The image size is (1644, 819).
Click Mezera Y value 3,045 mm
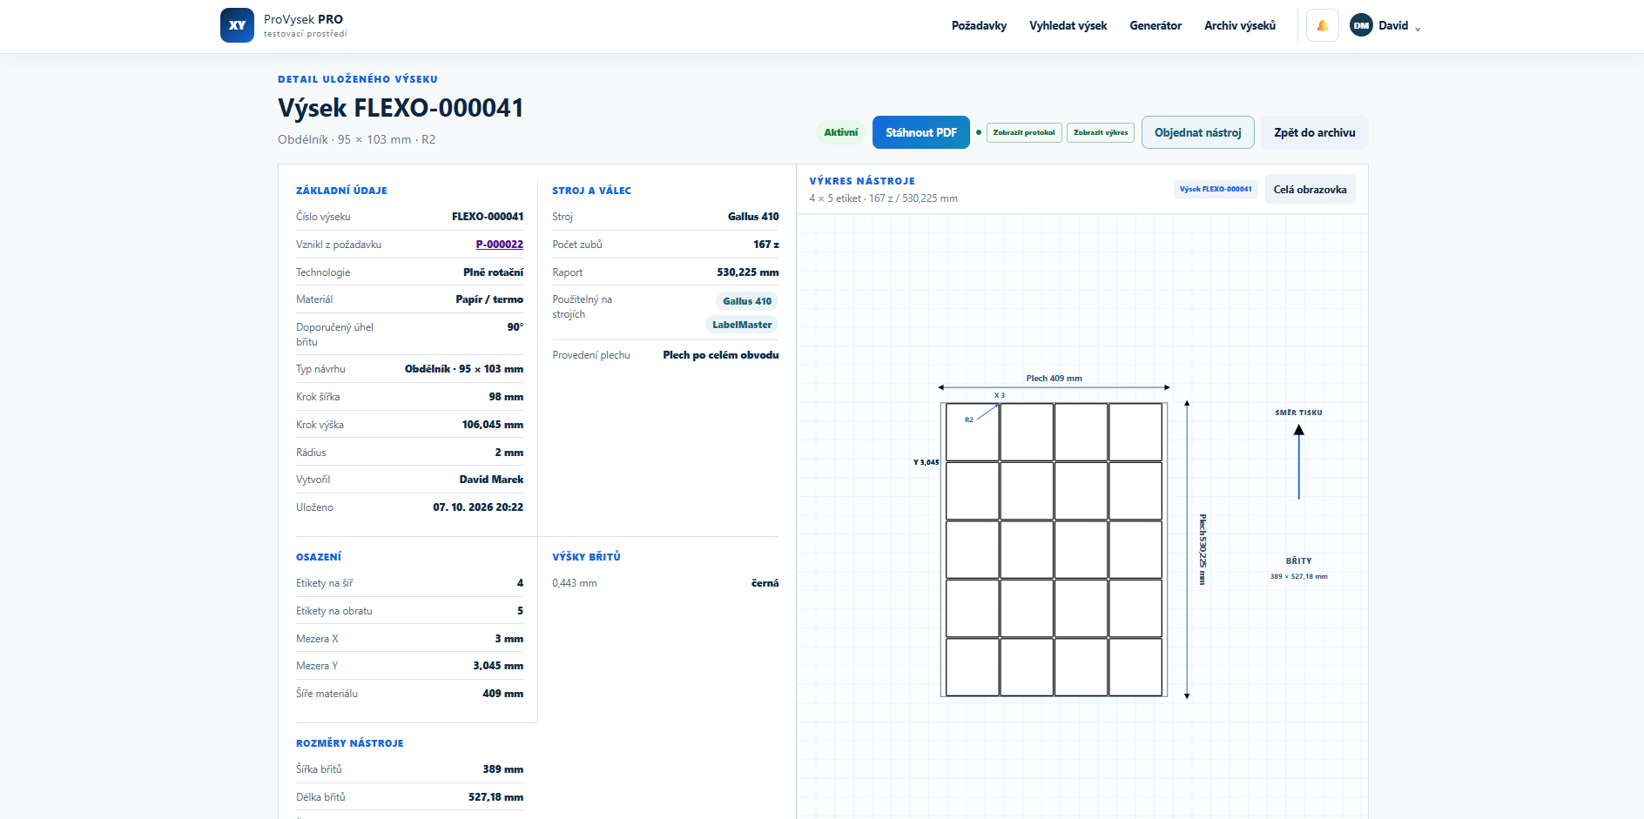point(498,666)
